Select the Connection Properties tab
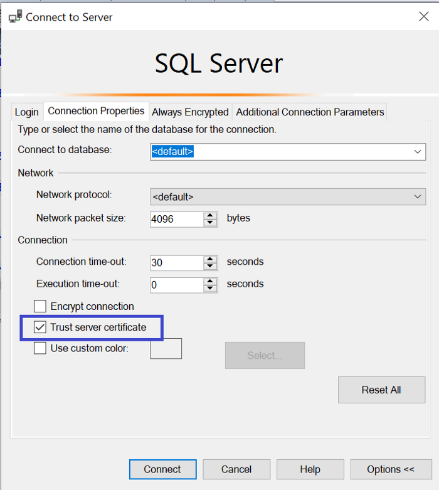This screenshot has height=490, width=439. 96,111
